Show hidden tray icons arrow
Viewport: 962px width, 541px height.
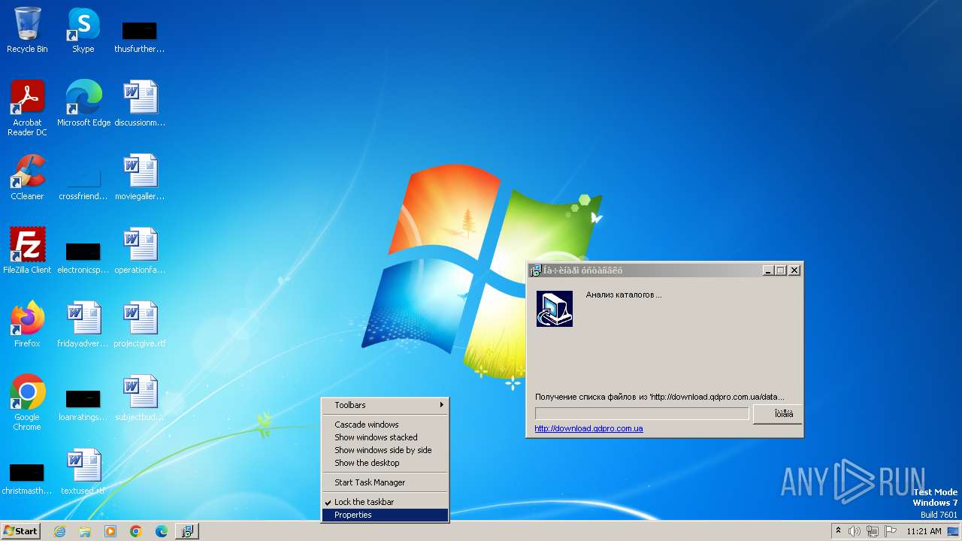(x=838, y=530)
